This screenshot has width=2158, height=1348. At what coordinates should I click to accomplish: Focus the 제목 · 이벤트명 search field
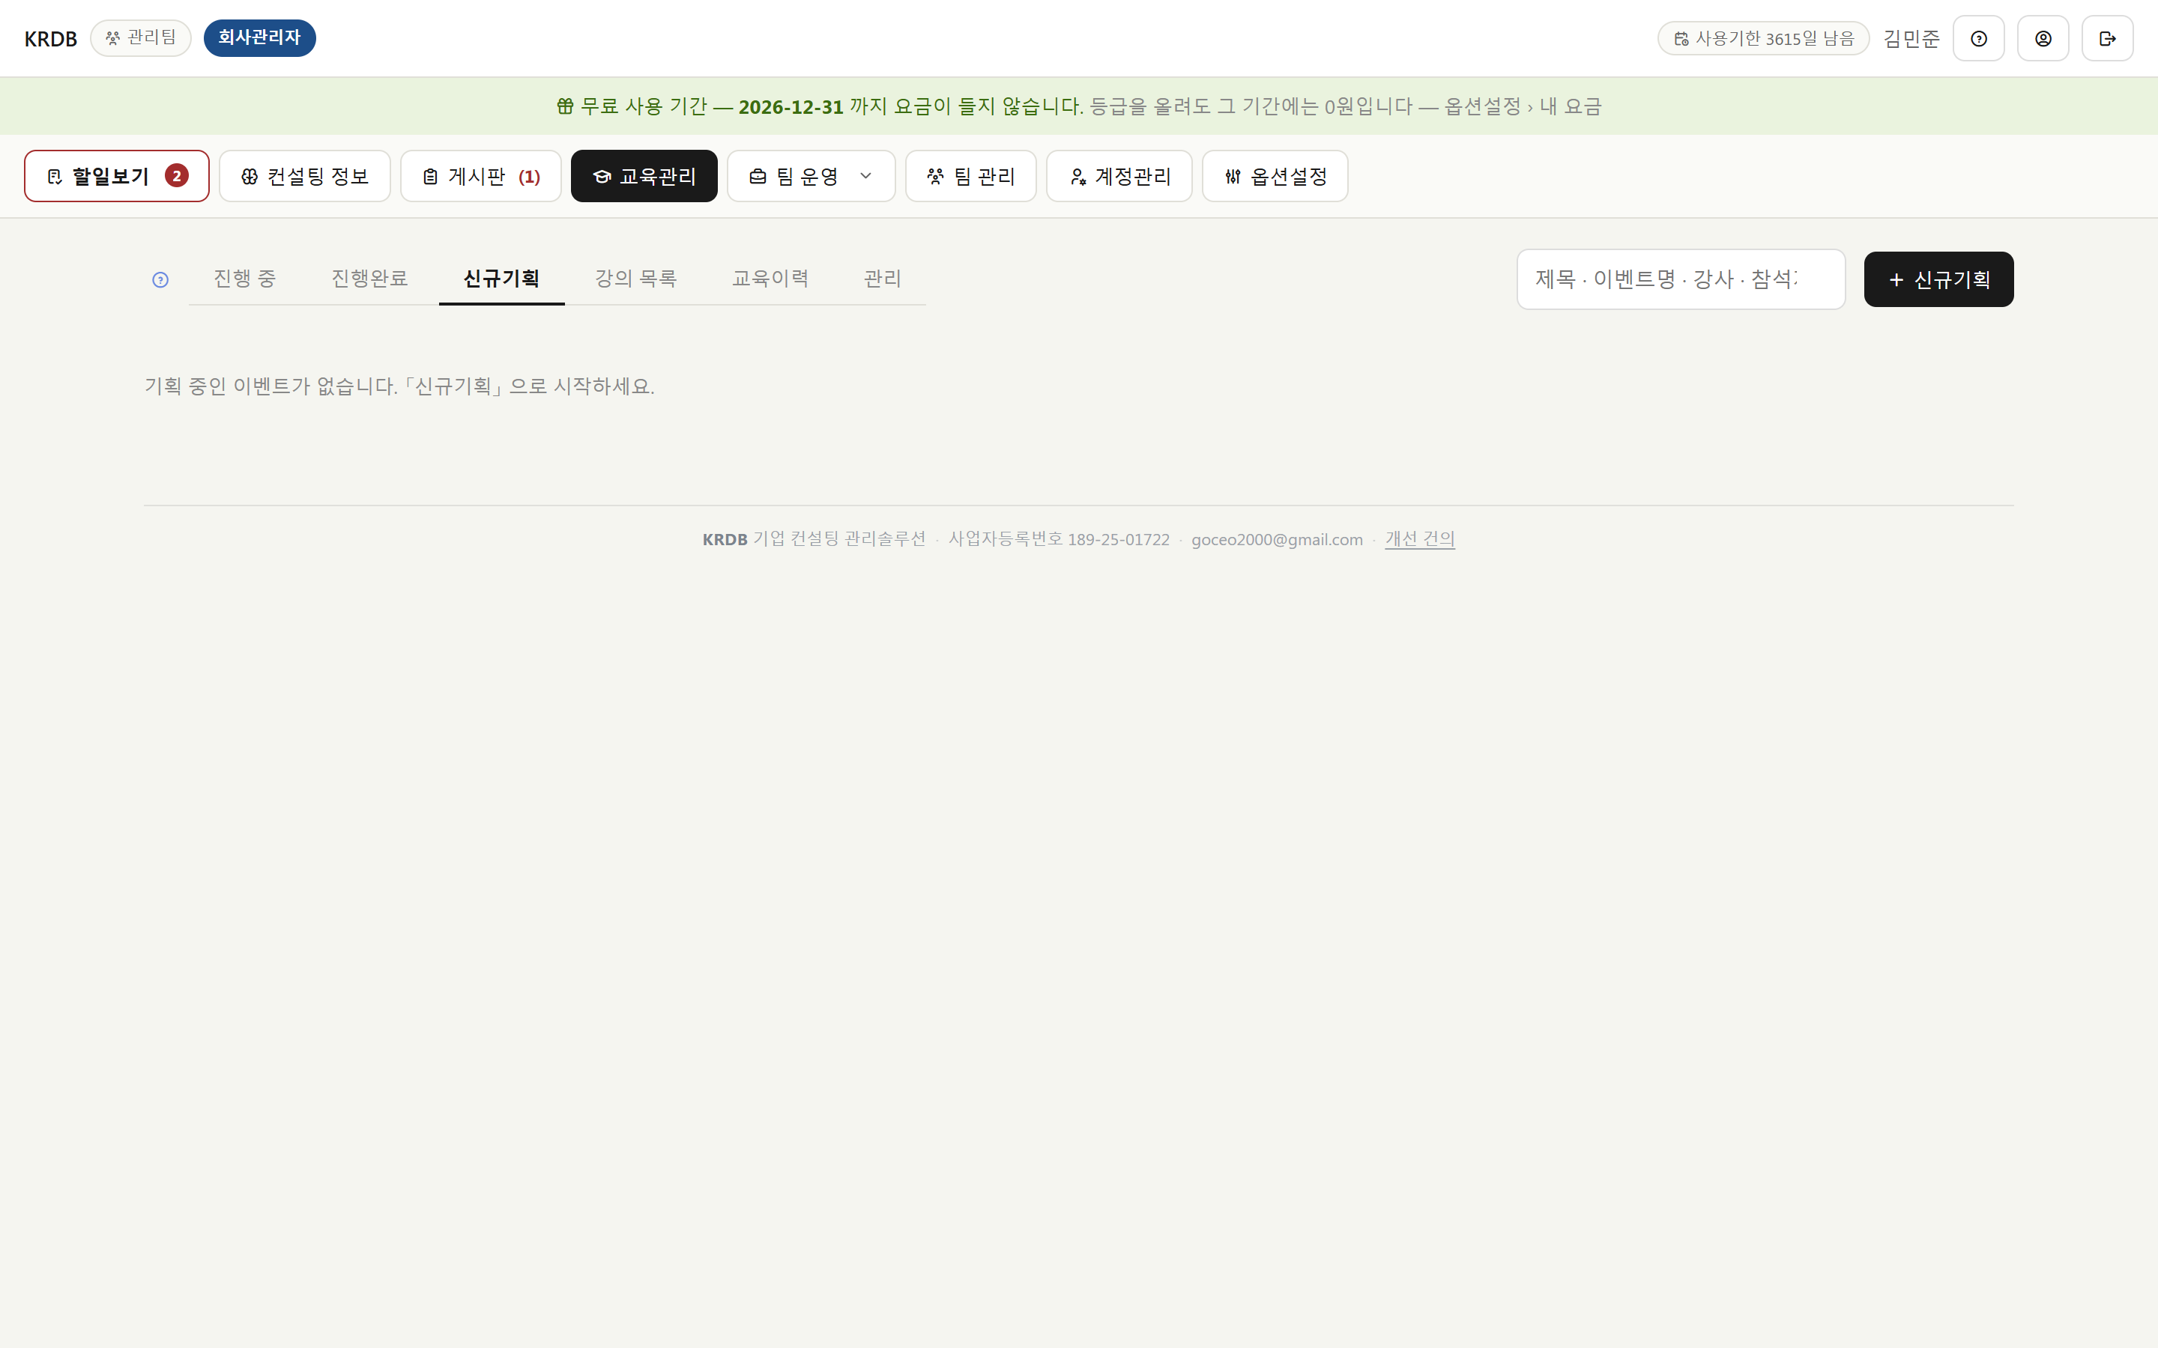[1681, 279]
